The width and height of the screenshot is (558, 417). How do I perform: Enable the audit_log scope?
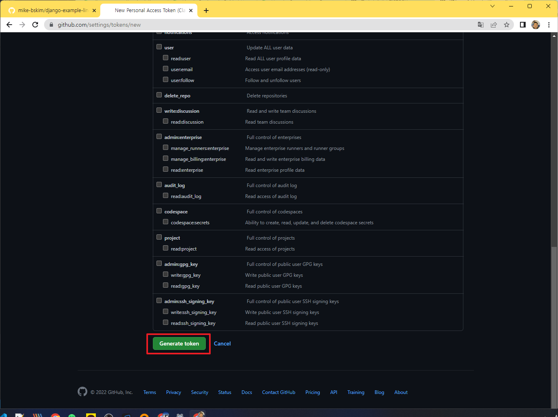(159, 185)
